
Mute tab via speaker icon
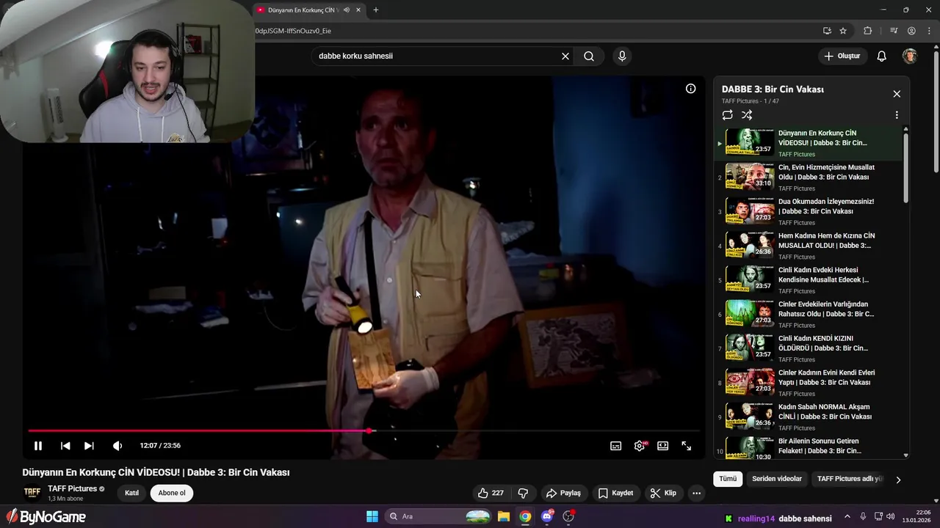(x=346, y=10)
